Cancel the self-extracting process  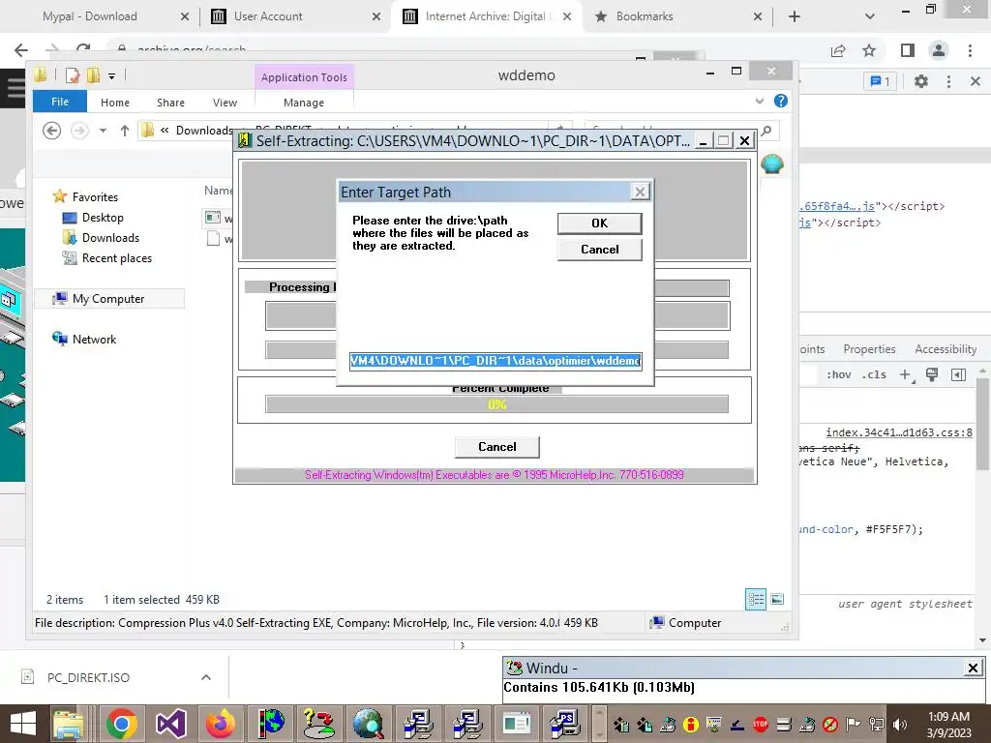[496, 447]
